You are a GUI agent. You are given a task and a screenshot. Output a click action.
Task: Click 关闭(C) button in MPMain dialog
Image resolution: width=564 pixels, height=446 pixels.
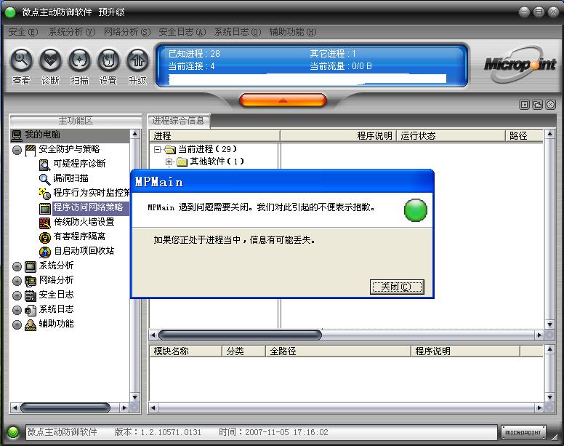(397, 287)
